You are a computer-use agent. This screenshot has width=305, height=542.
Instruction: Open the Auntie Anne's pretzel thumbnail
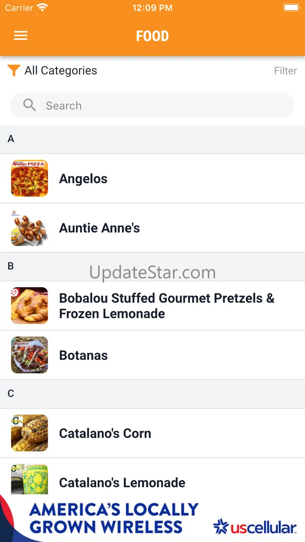pyautogui.click(x=29, y=227)
